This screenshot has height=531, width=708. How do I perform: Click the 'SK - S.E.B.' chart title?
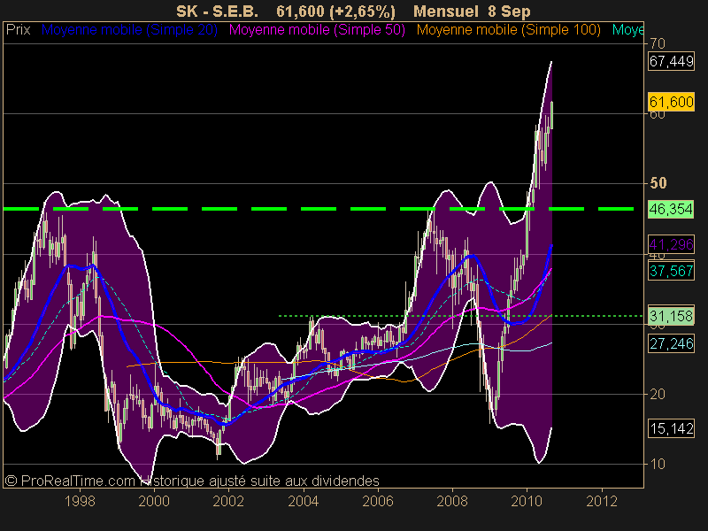[217, 12]
